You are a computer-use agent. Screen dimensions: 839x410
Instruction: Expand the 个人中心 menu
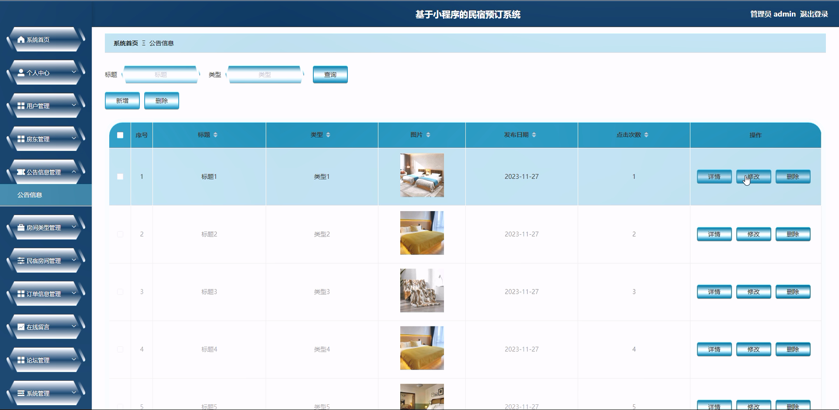73,73
